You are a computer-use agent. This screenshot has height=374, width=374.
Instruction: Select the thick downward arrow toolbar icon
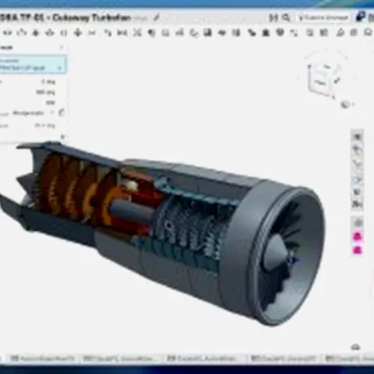point(78,33)
